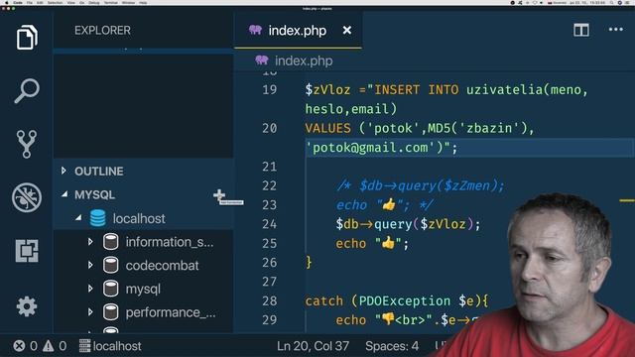Open the Source Control view icon

[x=27, y=144]
